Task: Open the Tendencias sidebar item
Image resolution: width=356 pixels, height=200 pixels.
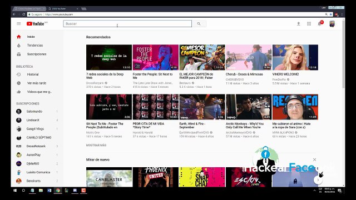Action: (x=37, y=46)
